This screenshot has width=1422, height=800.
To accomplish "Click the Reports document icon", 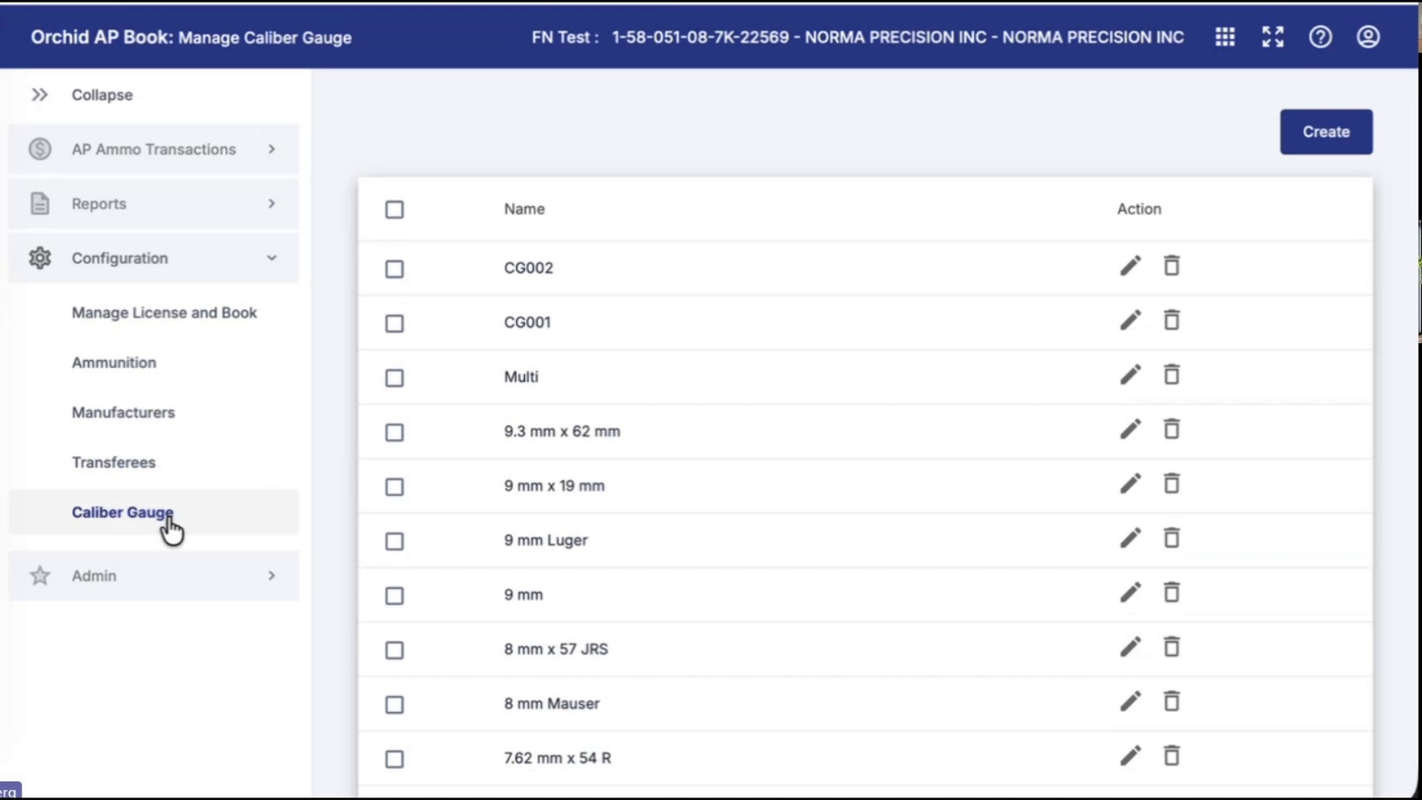I will 40,203.
